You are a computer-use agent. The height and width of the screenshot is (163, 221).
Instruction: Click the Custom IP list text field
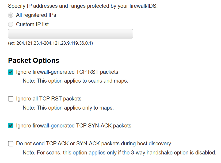[x=70, y=34]
